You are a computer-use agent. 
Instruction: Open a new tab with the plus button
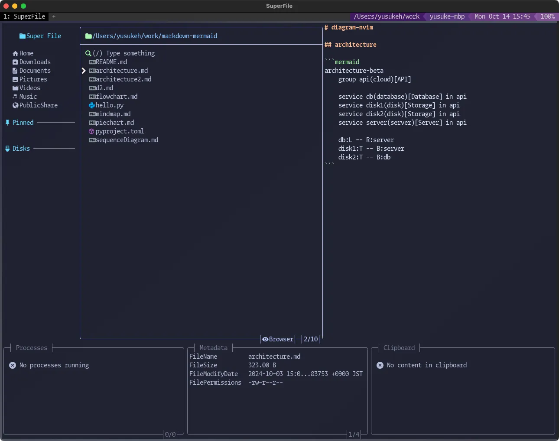54,16
